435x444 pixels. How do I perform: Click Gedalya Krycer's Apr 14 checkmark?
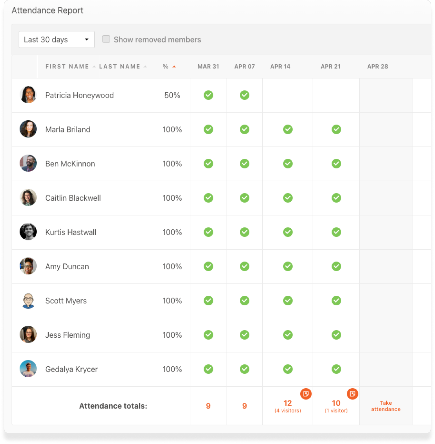tap(287, 369)
